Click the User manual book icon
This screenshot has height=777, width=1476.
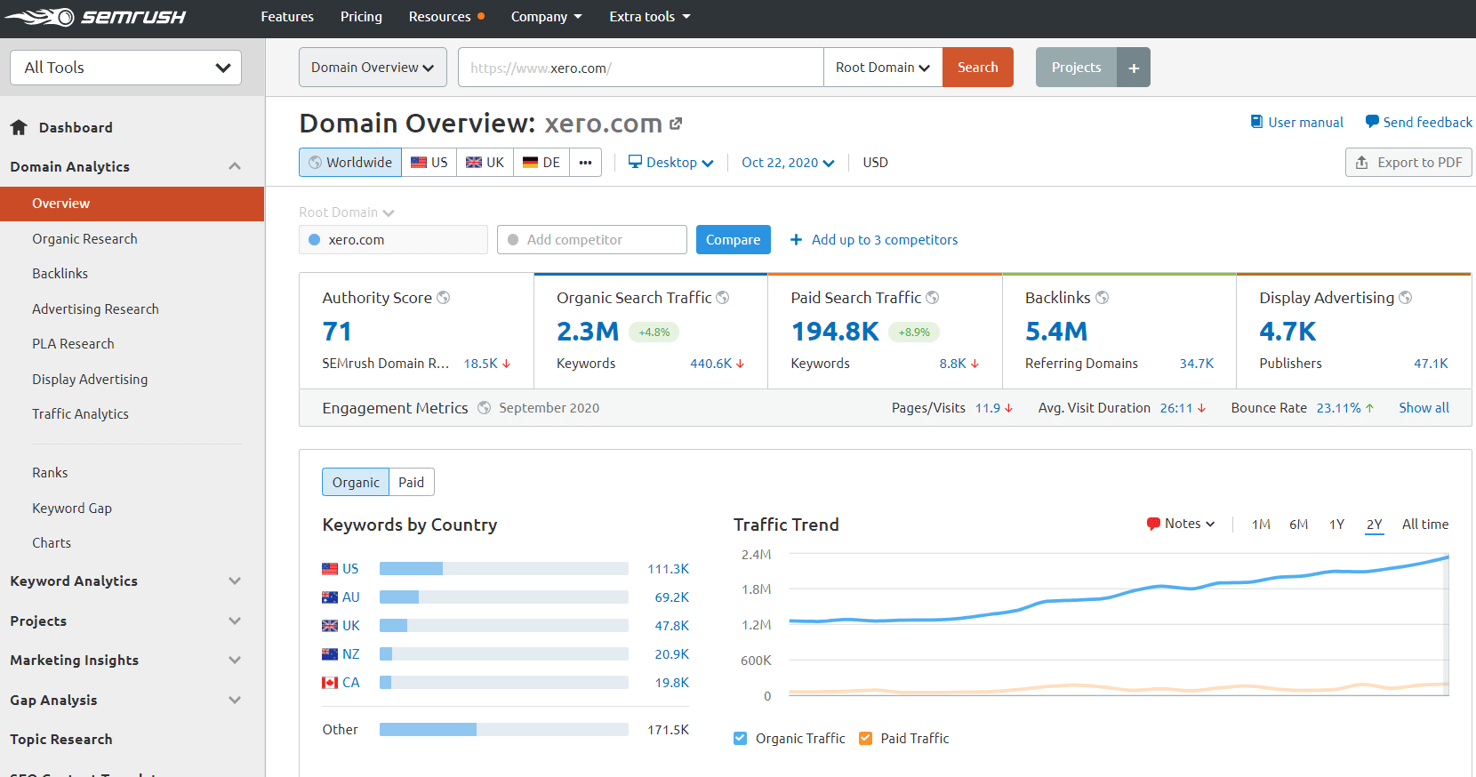pos(1256,122)
